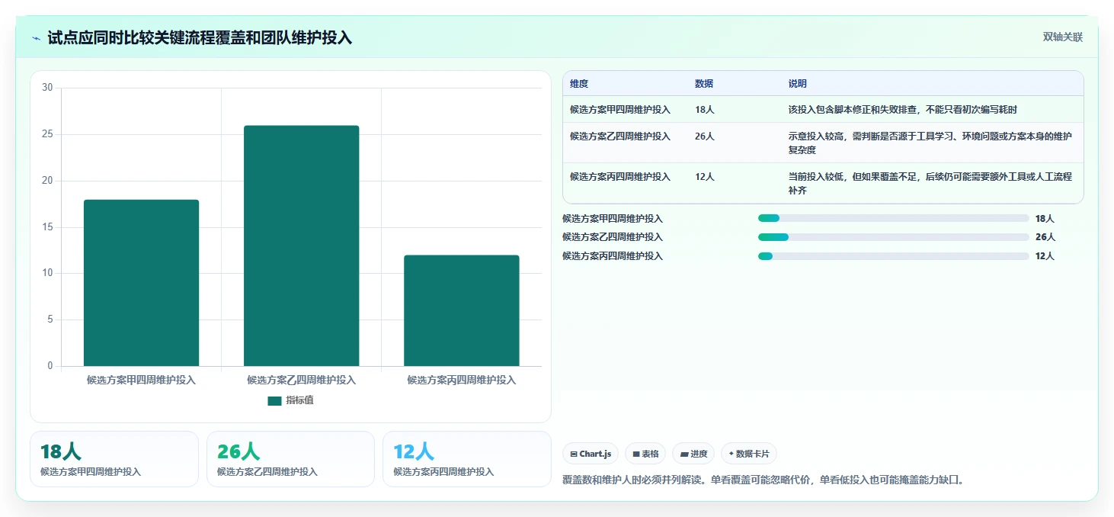Click progress label 候选方案丙四周维护投入
The image size is (1114, 517).
613,256
